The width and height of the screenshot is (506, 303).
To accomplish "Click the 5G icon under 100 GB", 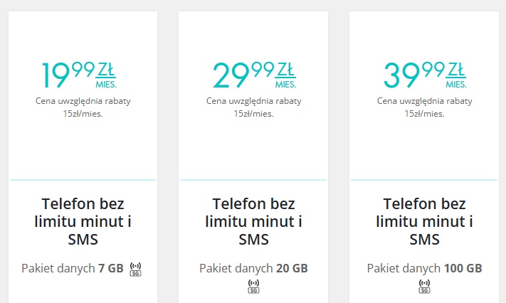I will click(x=424, y=286).
